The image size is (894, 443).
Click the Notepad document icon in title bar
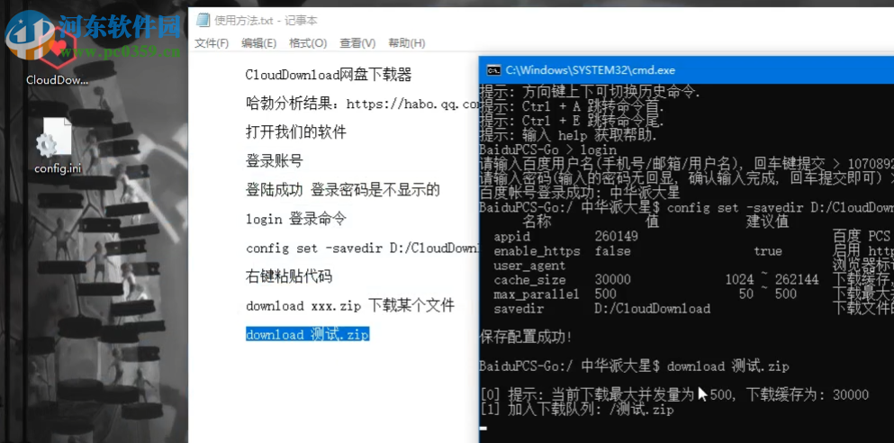pos(203,20)
